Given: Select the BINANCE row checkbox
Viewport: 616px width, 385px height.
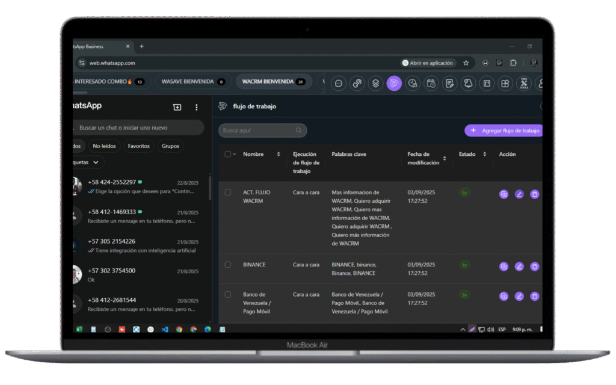Looking at the screenshot, I should click(228, 265).
